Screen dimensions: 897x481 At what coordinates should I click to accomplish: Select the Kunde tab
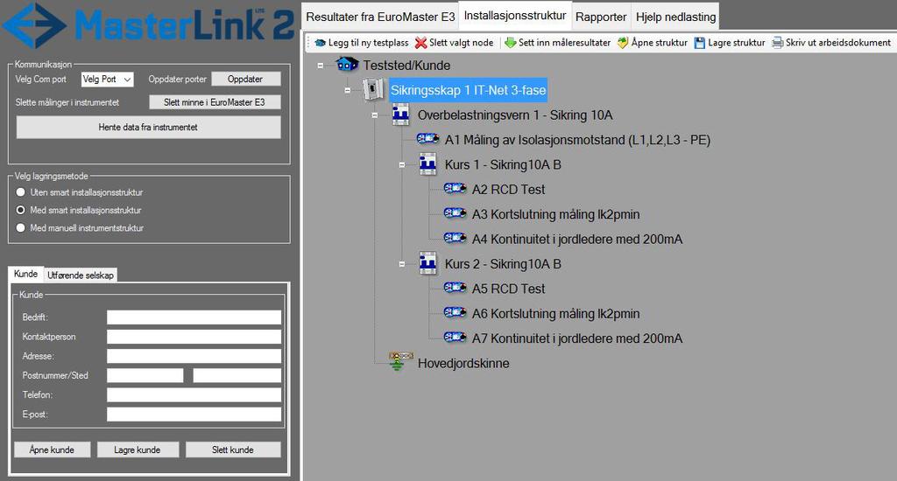[x=25, y=274]
